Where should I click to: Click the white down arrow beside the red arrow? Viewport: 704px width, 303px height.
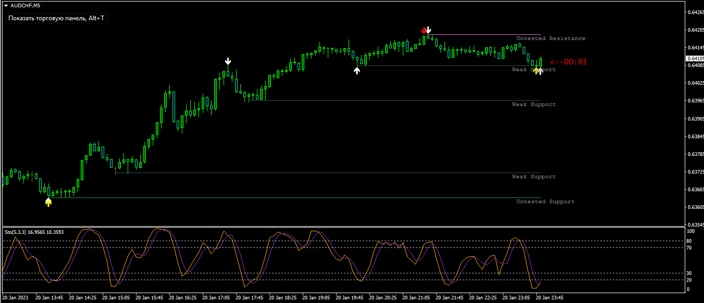428,30
